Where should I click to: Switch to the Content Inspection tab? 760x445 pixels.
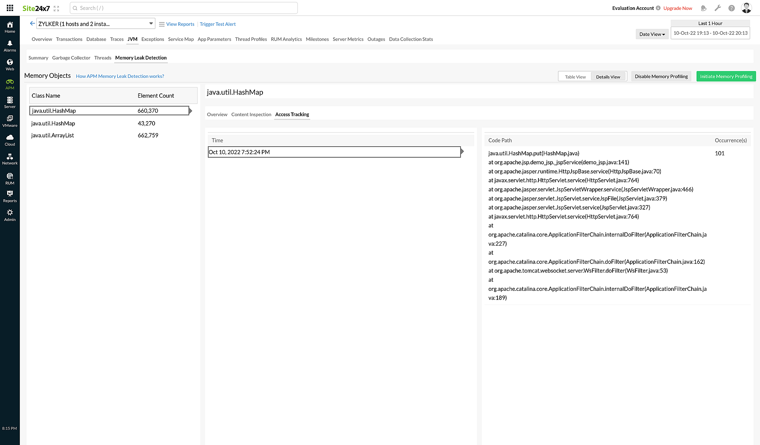[x=251, y=114]
